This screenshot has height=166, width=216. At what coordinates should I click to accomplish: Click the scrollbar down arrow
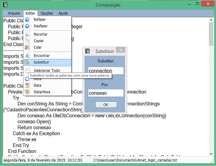[211, 153]
